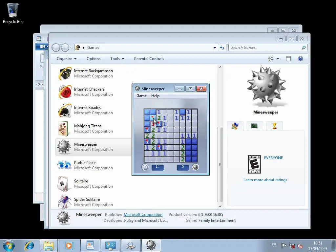The image size is (336, 252).
Task: Click the scroll up arrow of games list
Action: [x=220, y=67]
